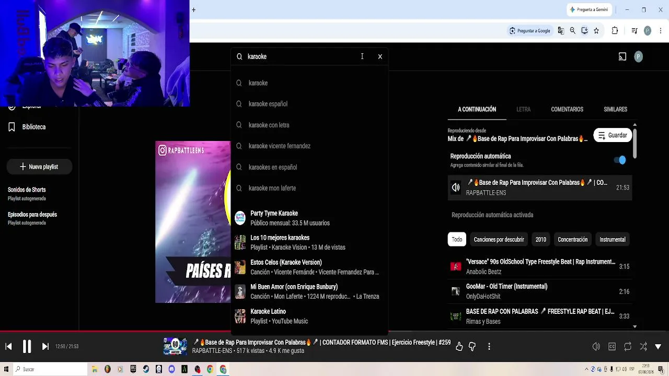Click Preguntar a Google lens button
This screenshot has height=376, width=669.
(529, 31)
